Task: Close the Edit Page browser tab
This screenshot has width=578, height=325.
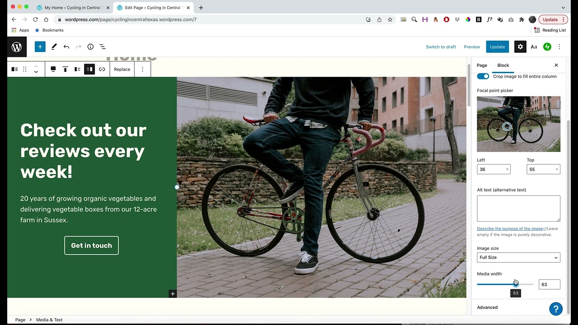Action: click(188, 8)
